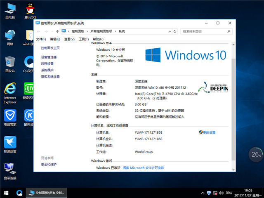Open the recent locations dropdown arrow
This screenshot has height=198, width=264.
click(52, 31)
